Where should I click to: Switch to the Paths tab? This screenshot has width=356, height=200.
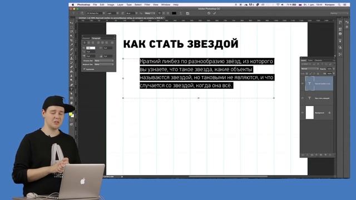(x=310, y=61)
